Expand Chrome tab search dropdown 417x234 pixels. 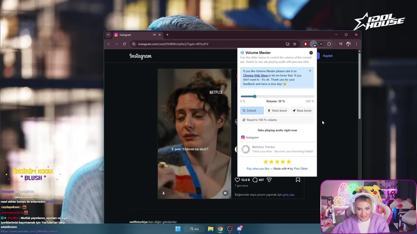108,35
